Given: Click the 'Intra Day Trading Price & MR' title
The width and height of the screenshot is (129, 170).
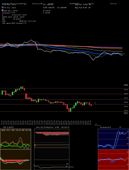Looking at the screenshot, I should [x=47, y=127].
